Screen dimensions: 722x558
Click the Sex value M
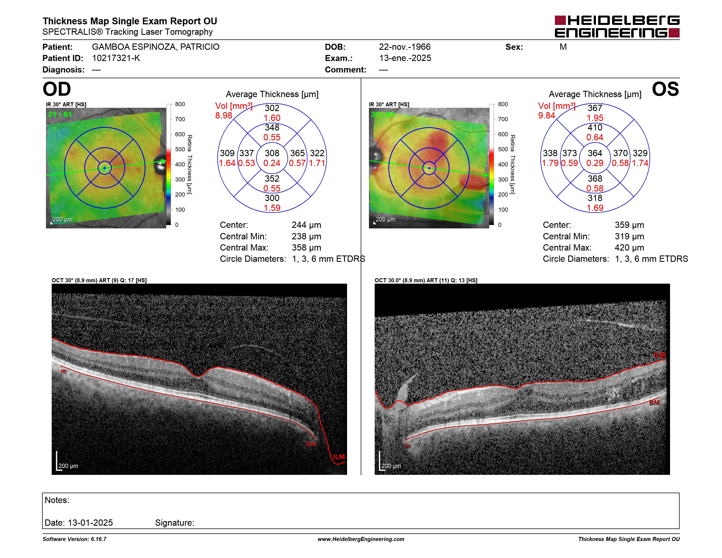(x=563, y=47)
